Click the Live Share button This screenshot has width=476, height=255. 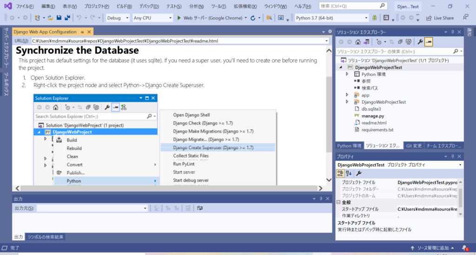(x=440, y=18)
